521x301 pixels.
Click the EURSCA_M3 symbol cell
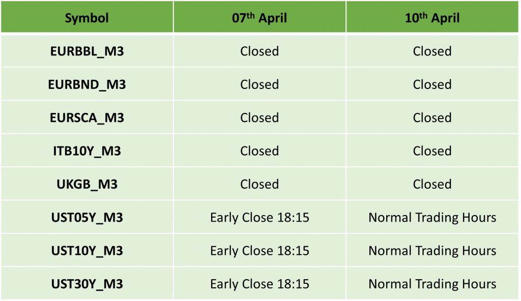tap(86, 117)
